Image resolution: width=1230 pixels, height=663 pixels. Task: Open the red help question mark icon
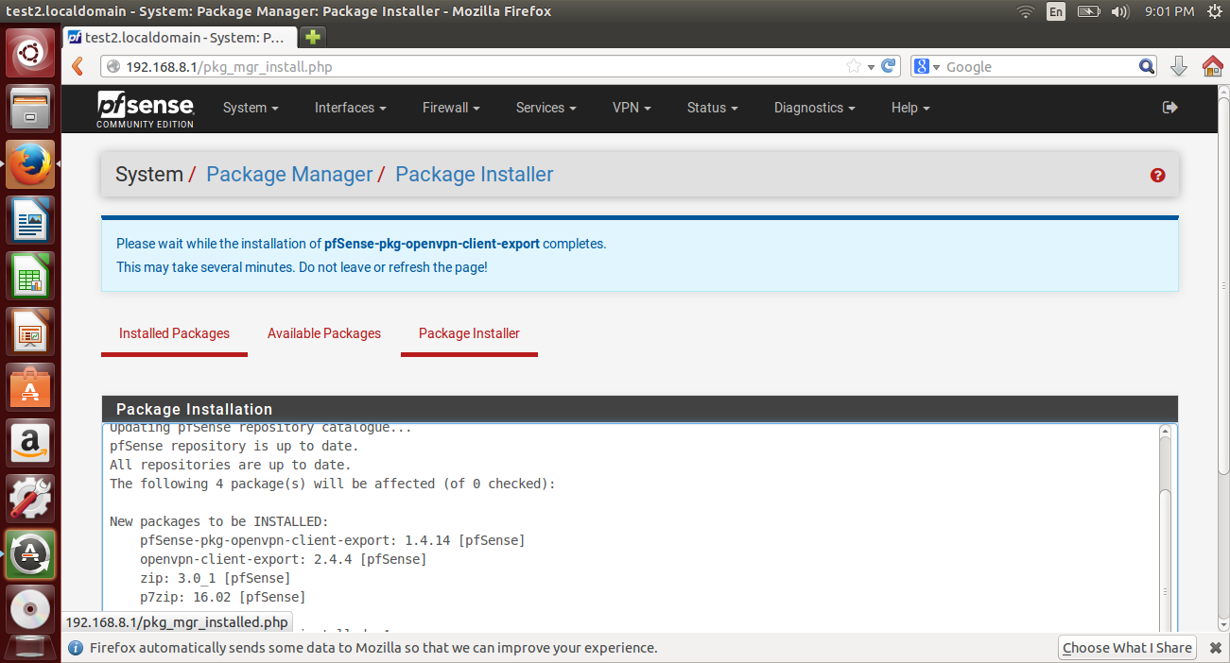click(x=1157, y=176)
